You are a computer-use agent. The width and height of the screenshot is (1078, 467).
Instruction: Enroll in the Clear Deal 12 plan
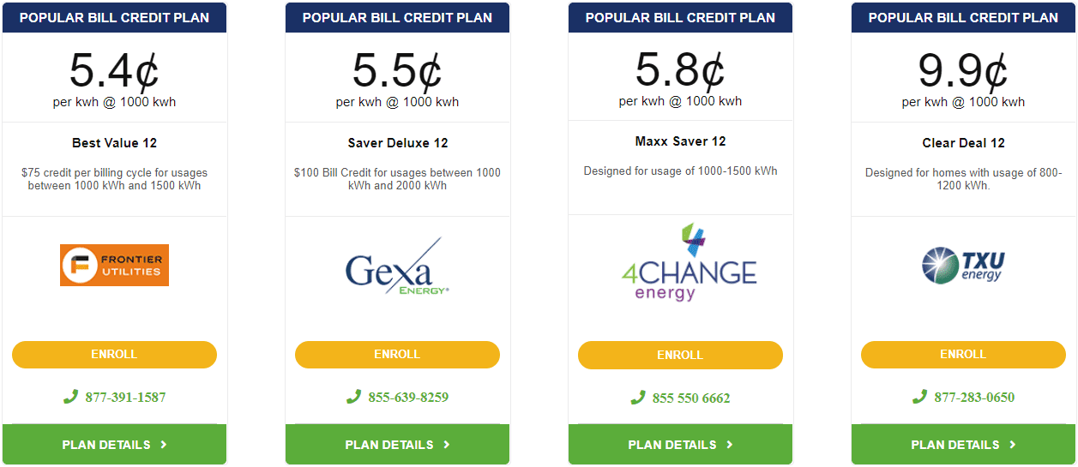963,355
